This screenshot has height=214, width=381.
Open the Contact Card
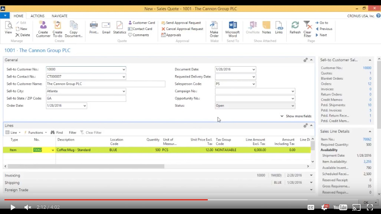(140, 29)
